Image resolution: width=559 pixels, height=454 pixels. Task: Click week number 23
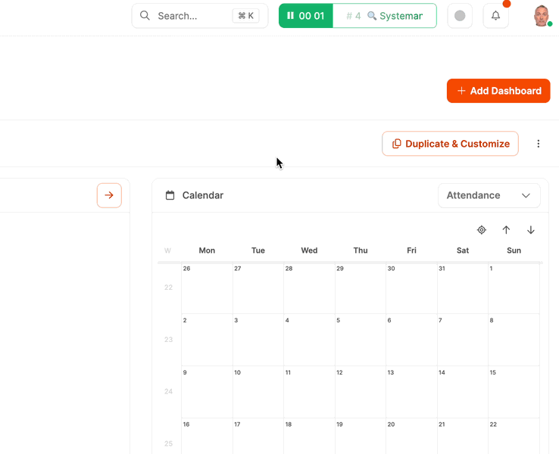pyautogui.click(x=168, y=340)
